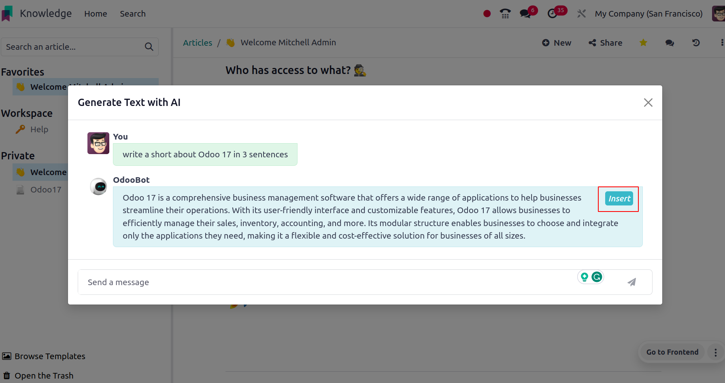Click the Grammarly icon in message box
Screen dimensions: 725x383
pyautogui.click(x=597, y=277)
